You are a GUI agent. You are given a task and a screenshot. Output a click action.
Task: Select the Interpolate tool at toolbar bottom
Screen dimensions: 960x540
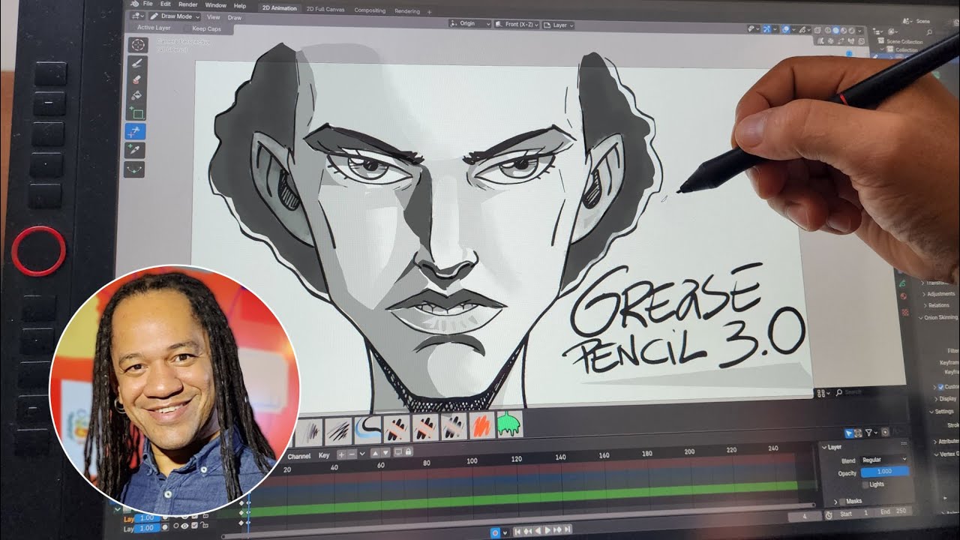[x=136, y=169]
